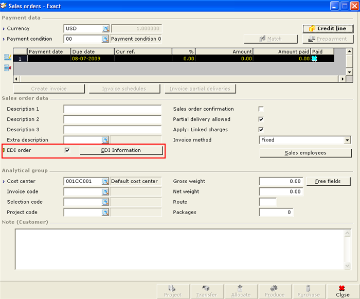Screen dimensions: 360x299
Task: Click the Prepayment button
Action: pyautogui.click(x=328, y=39)
